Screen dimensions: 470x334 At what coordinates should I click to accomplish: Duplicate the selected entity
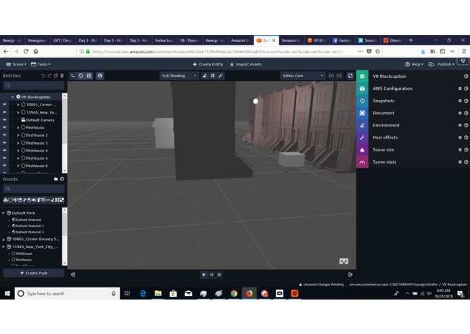pyautogui.click(x=55, y=76)
